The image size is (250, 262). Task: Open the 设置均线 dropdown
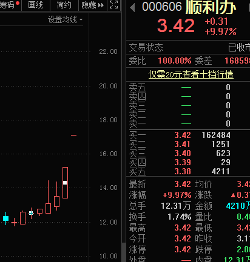(x=65, y=19)
